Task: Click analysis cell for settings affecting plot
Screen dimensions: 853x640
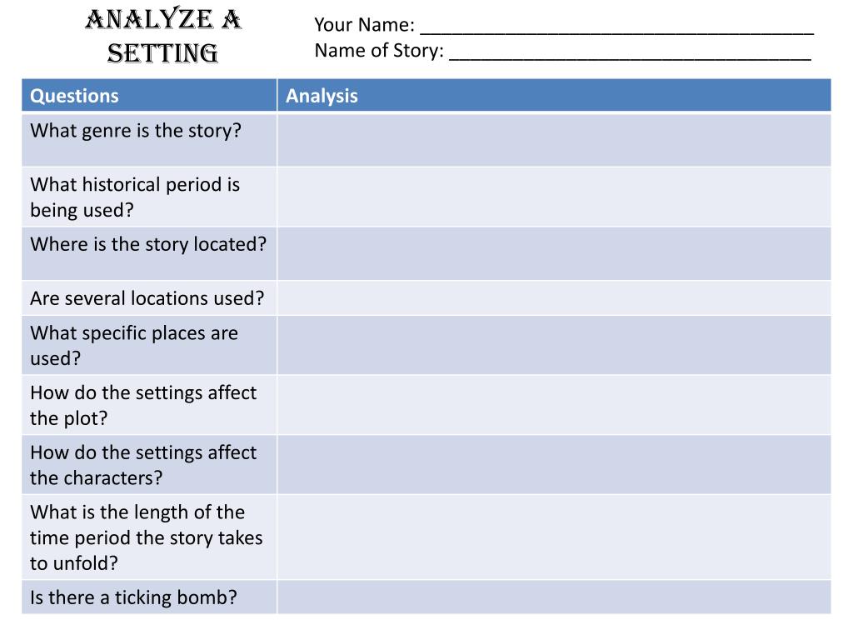Action: pyautogui.click(x=554, y=405)
